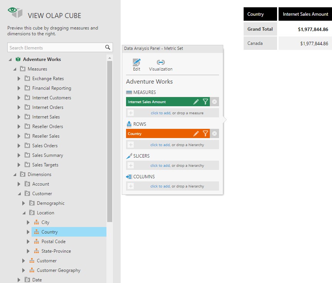Click 'click to add' link under Measures
Image resolution: width=332 pixels, height=283 pixels.
click(160, 113)
